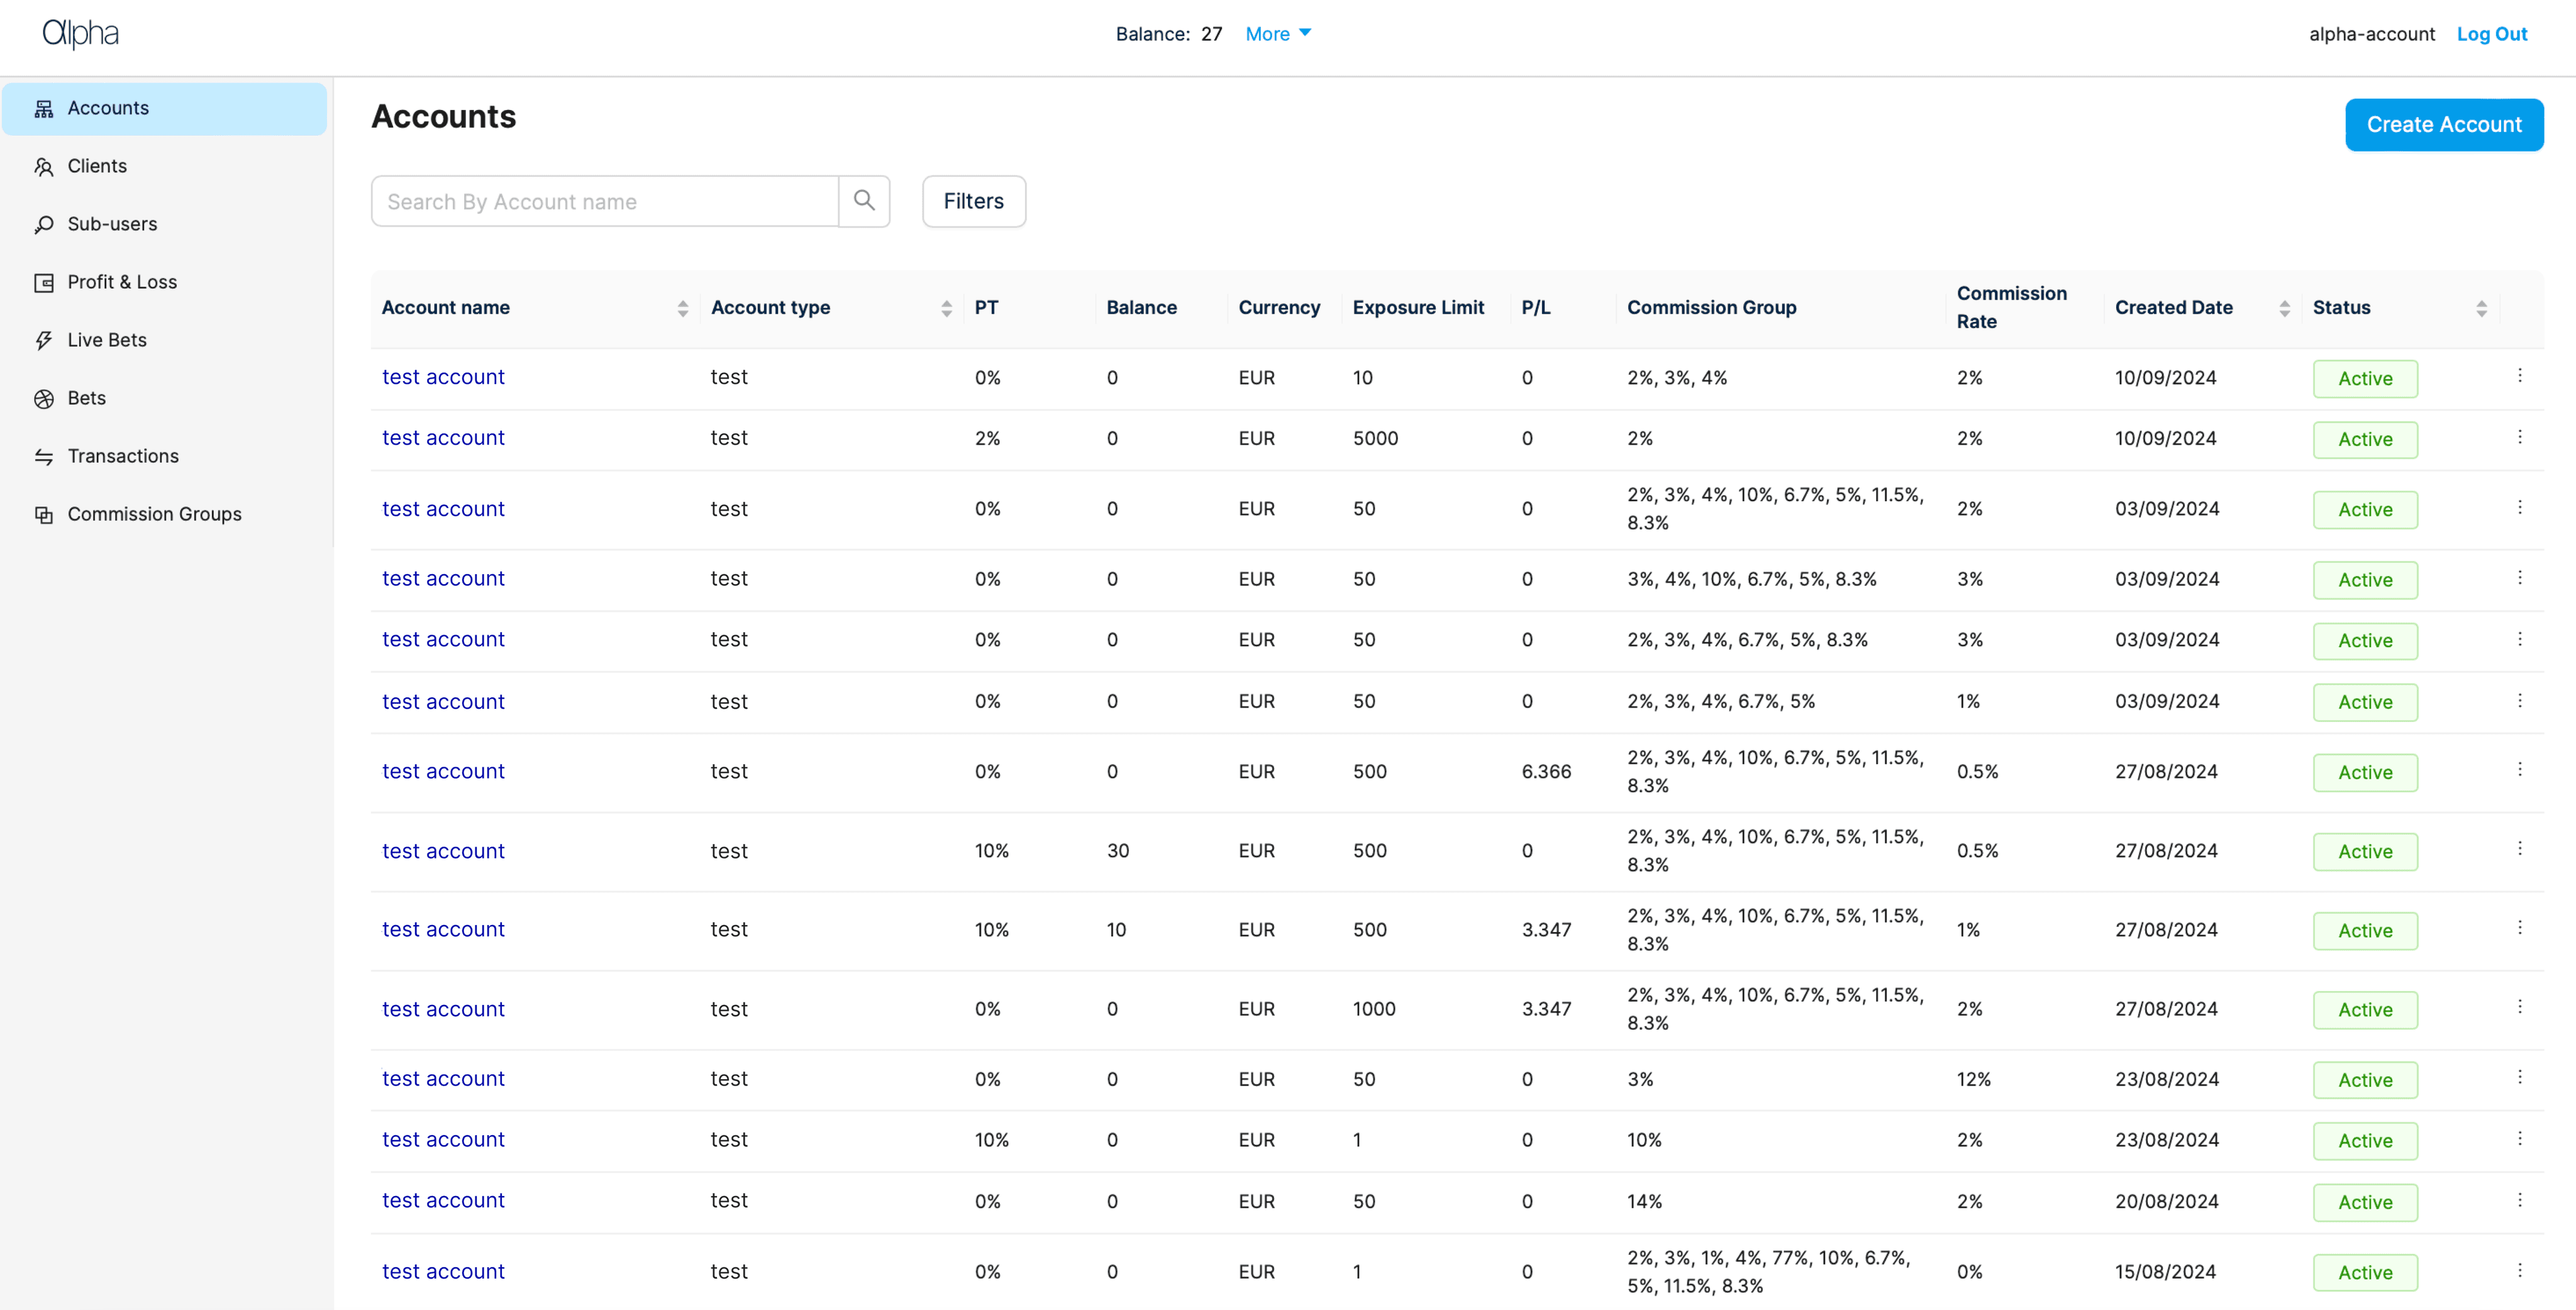2576x1310 pixels.
Task: Click the Commission Group column header
Action: click(x=1711, y=308)
